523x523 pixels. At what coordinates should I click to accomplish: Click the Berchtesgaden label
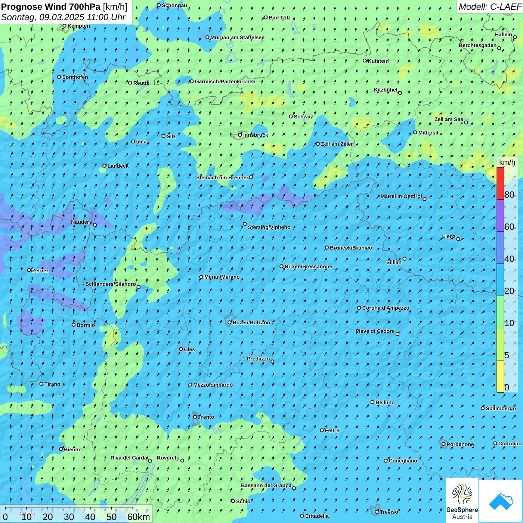478,45
